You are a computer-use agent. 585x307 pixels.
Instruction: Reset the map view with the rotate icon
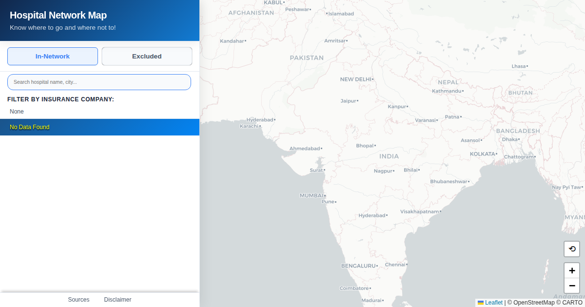click(572, 249)
